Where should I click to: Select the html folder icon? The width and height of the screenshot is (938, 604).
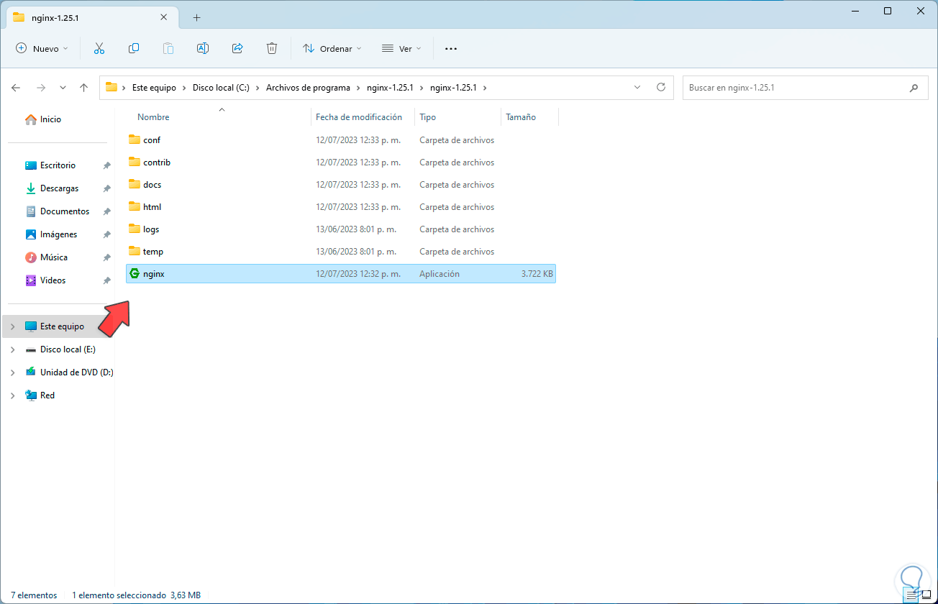pyautogui.click(x=134, y=207)
